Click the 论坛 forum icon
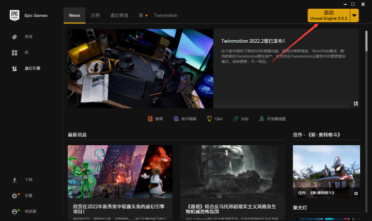372x221 pixels. [236, 118]
